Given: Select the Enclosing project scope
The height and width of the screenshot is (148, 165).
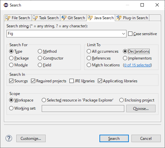Looking at the screenshot, I should click(x=121, y=100).
